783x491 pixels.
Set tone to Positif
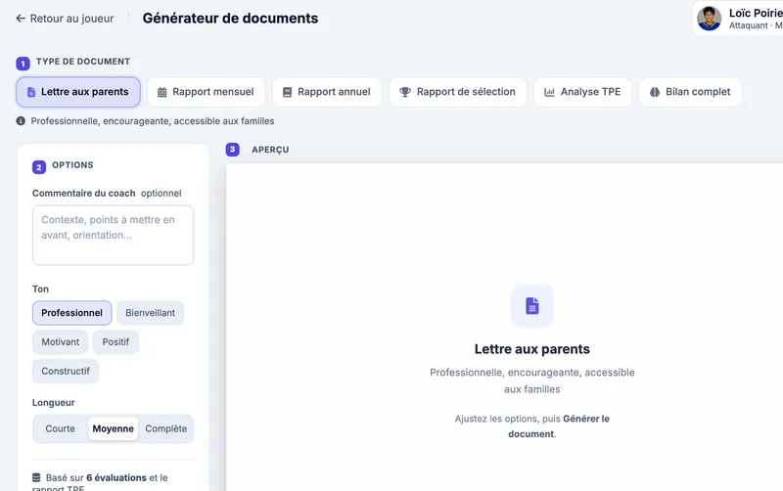coord(115,341)
